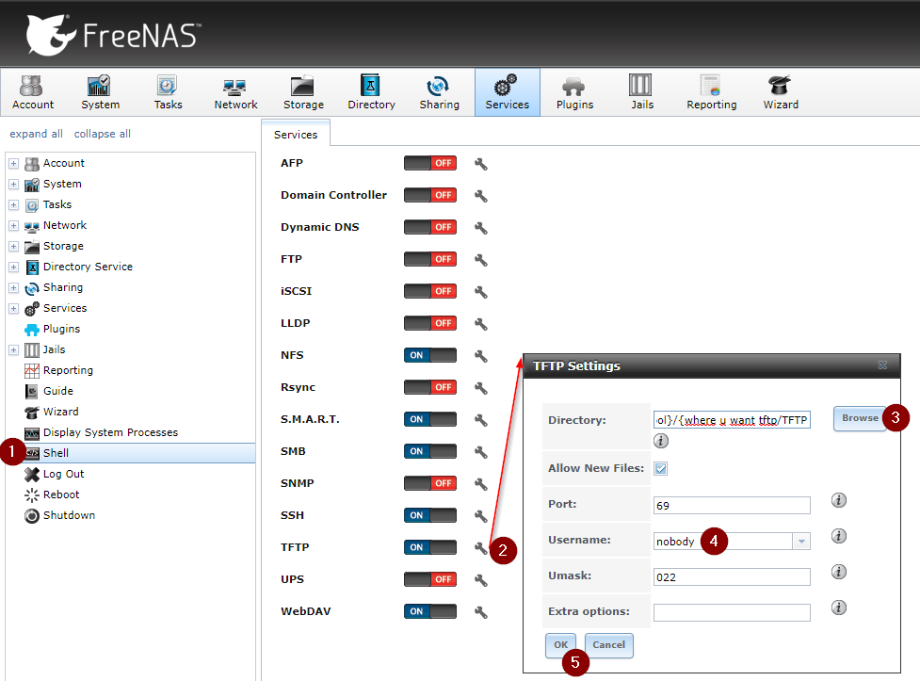This screenshot has width=920, height=681.
Task: Toggle FTP service on
Action: click(430, 259)
